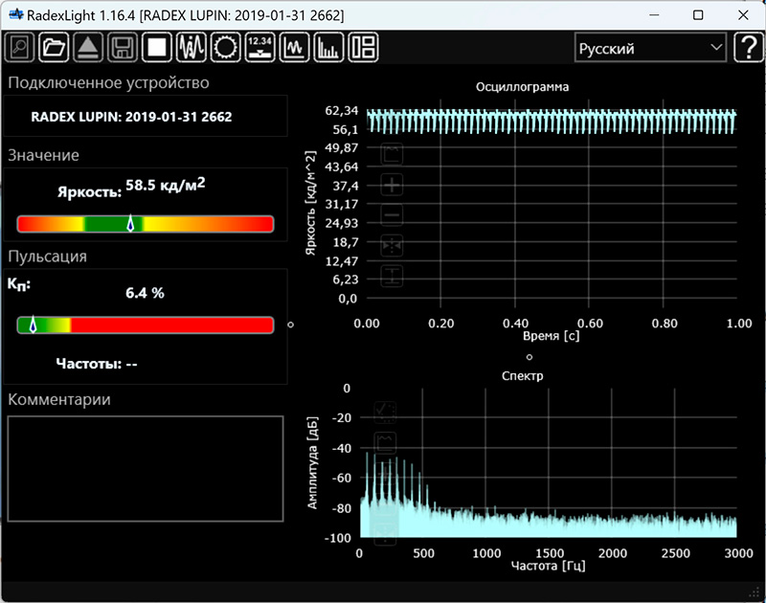Click the spectrum checkmark overlay icon
Image resolution: width=766 pixels, height=603 pixels.
[x=386, y=412]
